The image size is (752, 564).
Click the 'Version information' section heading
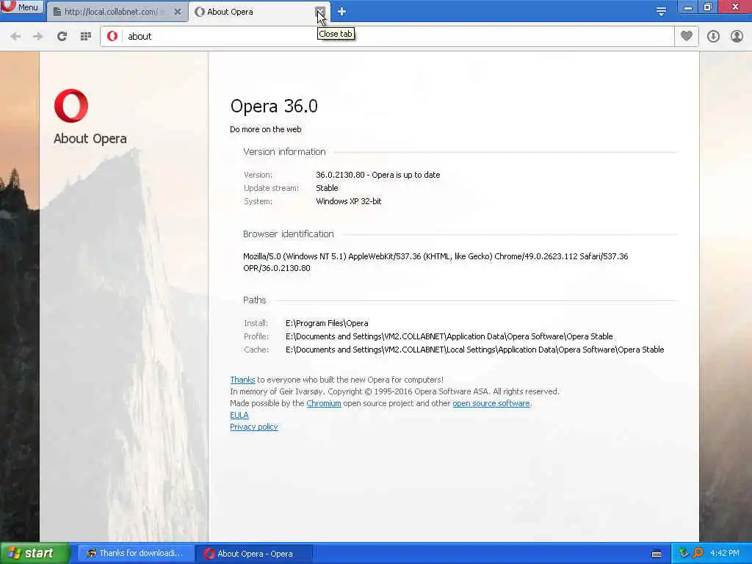tap(284, 151)
